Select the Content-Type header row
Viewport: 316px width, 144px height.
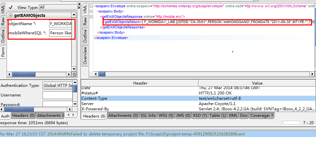(198, 98)
